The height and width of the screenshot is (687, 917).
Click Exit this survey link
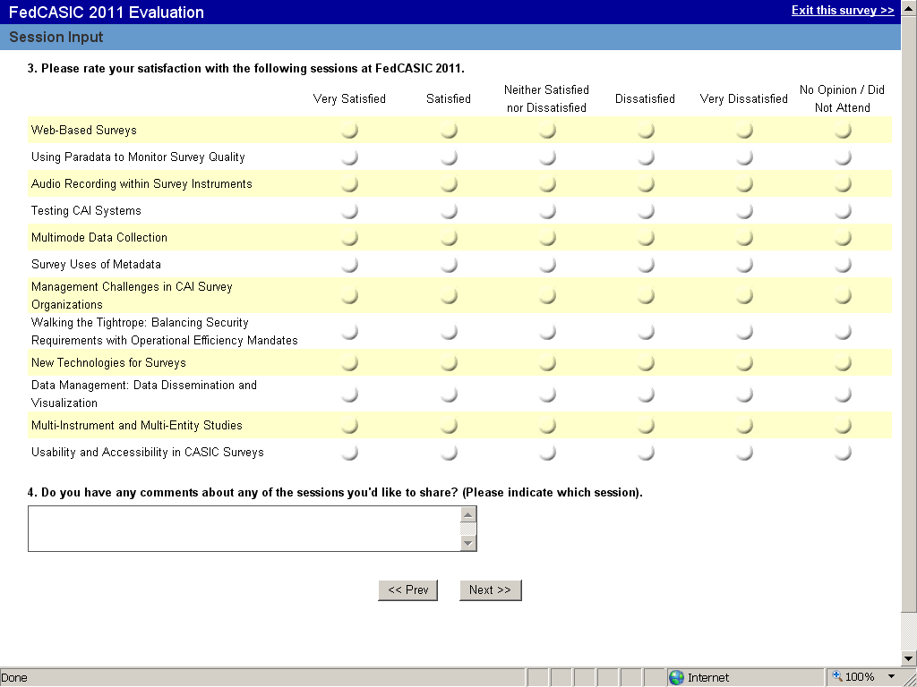(x=842, y=11)
